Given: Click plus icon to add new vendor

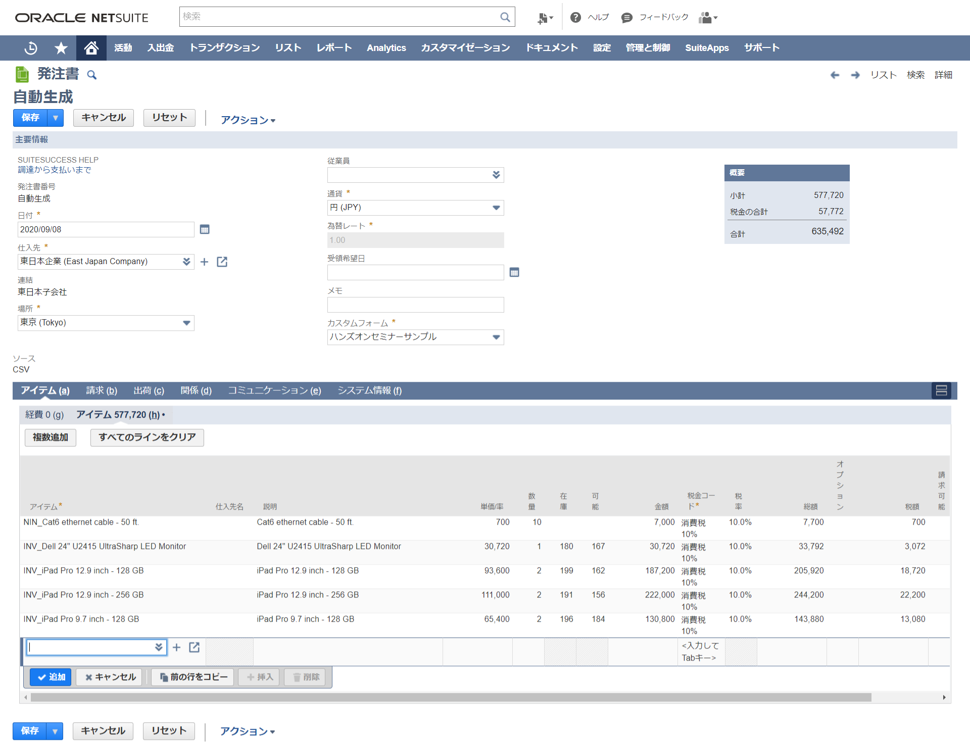Looking at the screenshot, I should 204,262.
